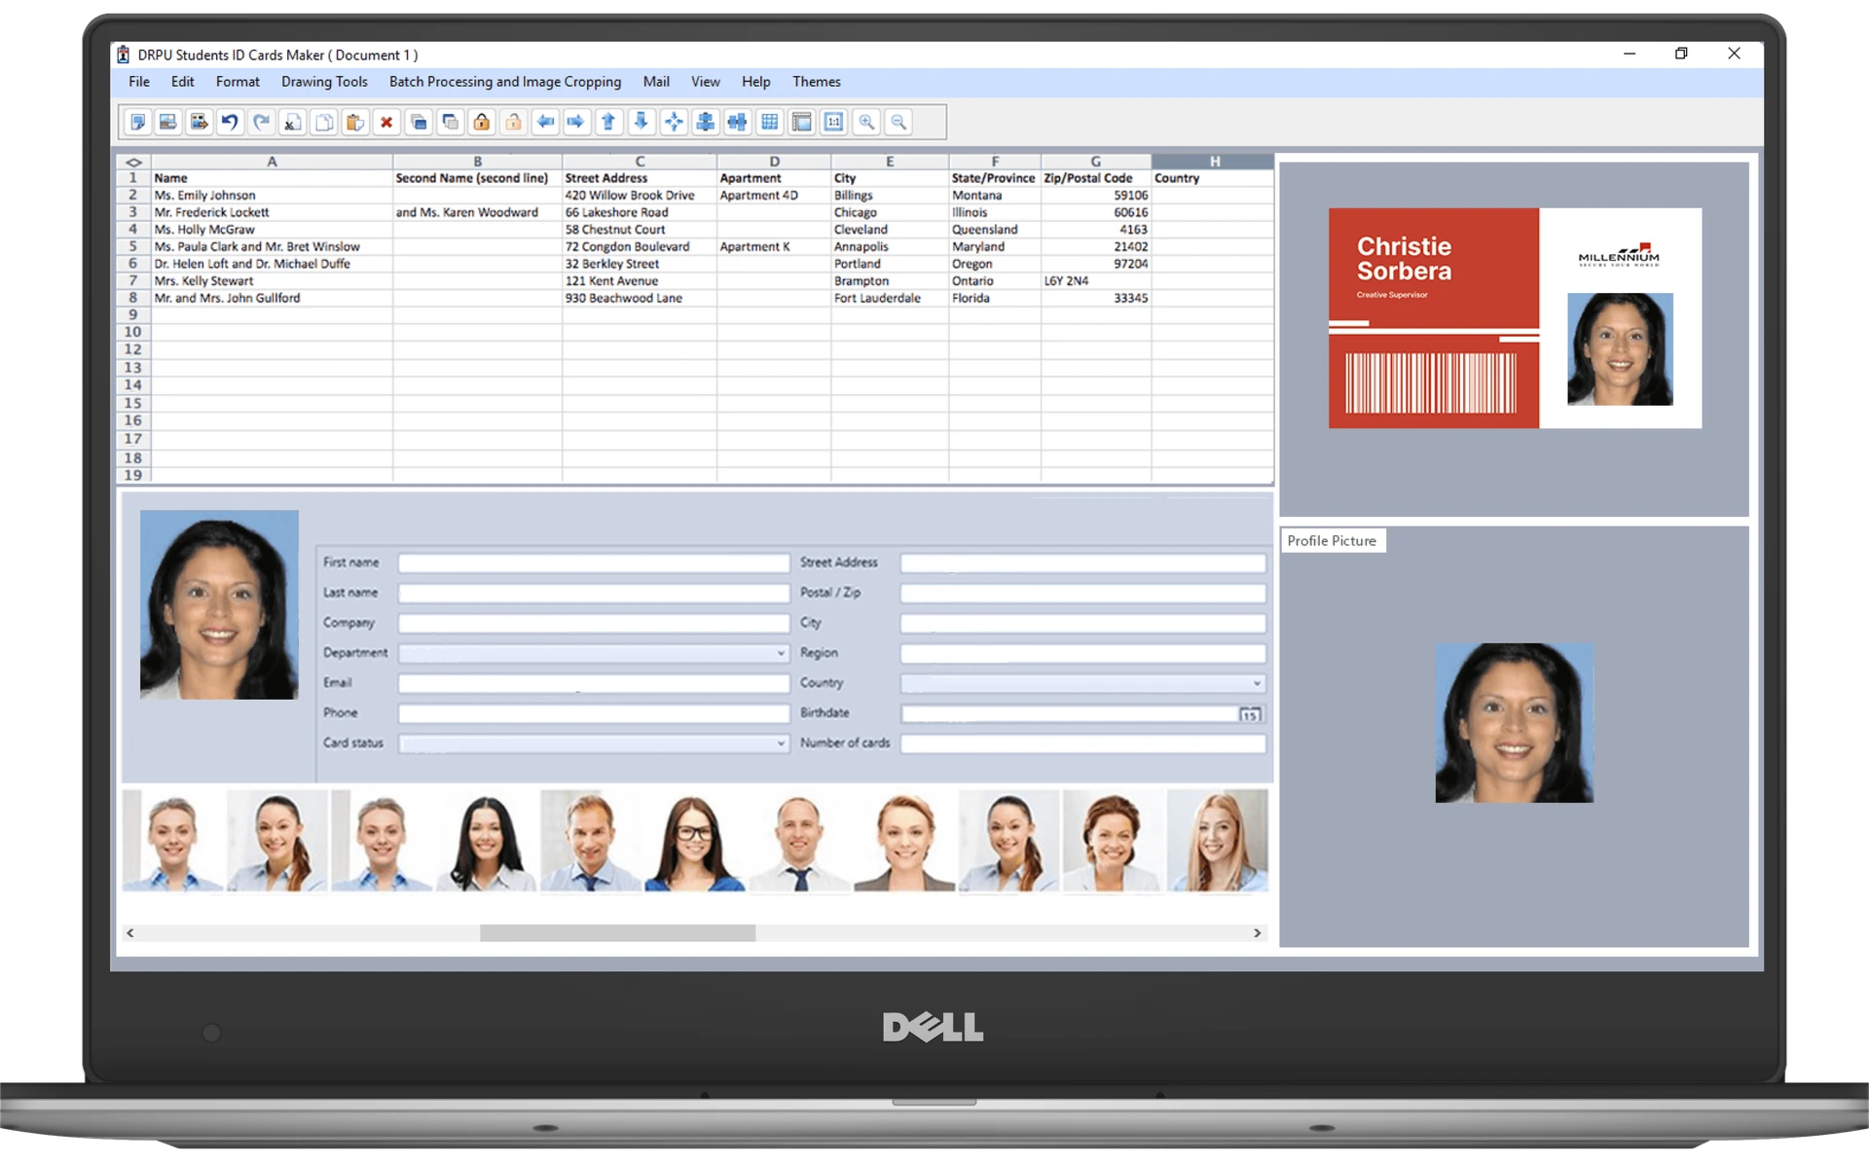Click the horizontal scrollbar thumb

[x=617, y=933]
